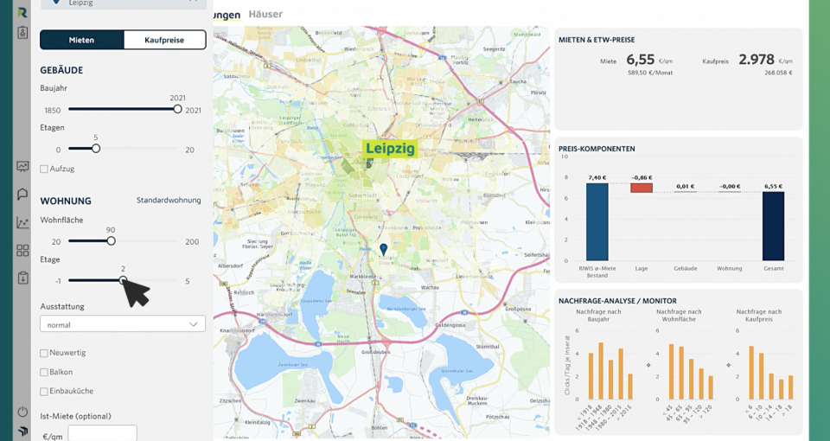Toggle the Einbauküche checkbox
The width and height of the screenshot is (830, 441).
(44, 392)
